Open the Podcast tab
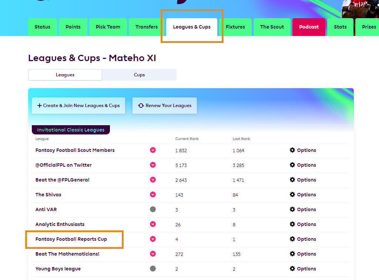 coord(309,27)
